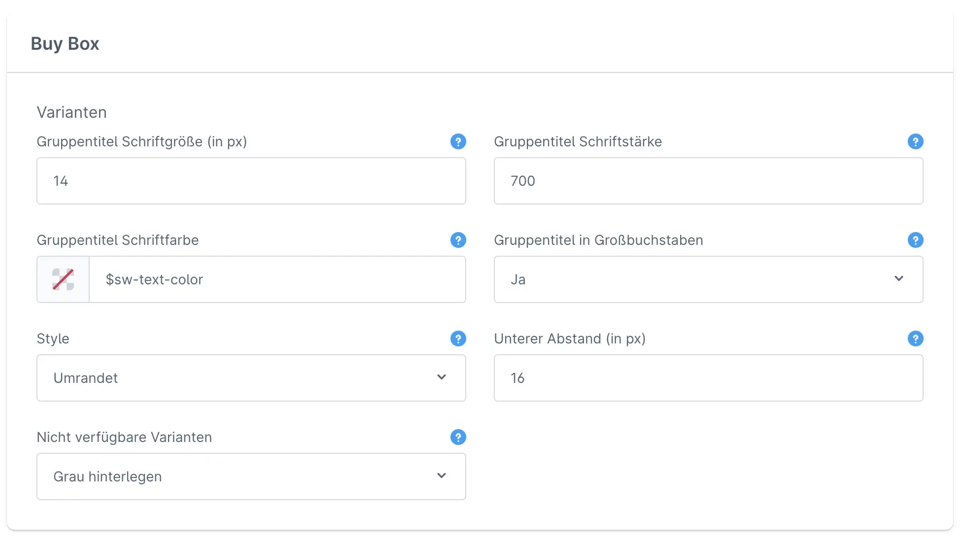Open the Style dropdown showing Umrandet
This screenshot has height=541, width=964.
pyautogui.click(x=251, y=378)
